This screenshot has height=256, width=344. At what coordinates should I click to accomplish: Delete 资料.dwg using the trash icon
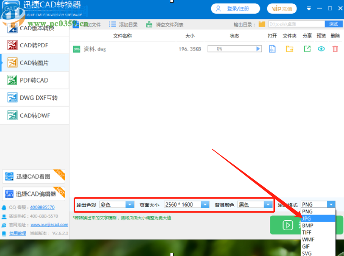pos(335,49)
